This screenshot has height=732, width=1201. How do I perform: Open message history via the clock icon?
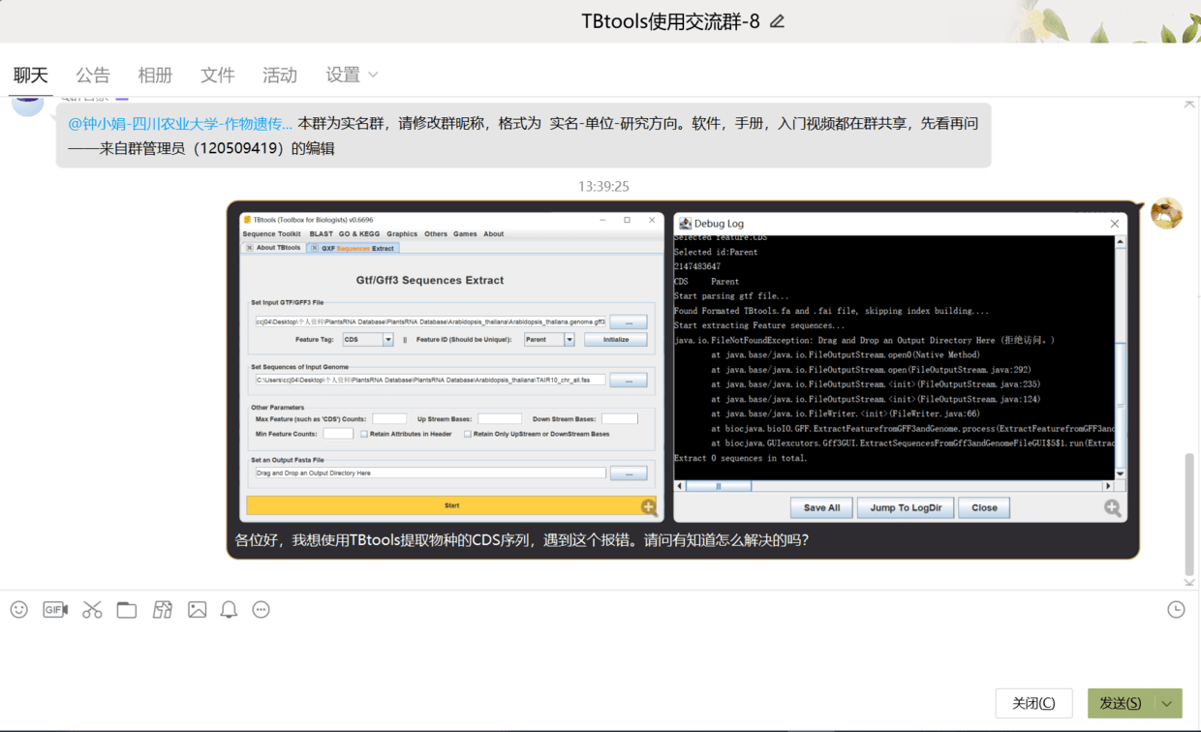1176,609
